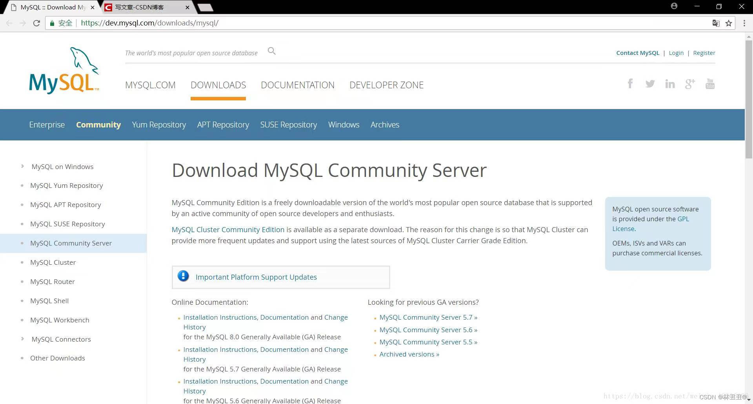Open MySQL Community Server 5.7 link
Viewport: 753px width, 404px height.
click(x=428, y=317)
